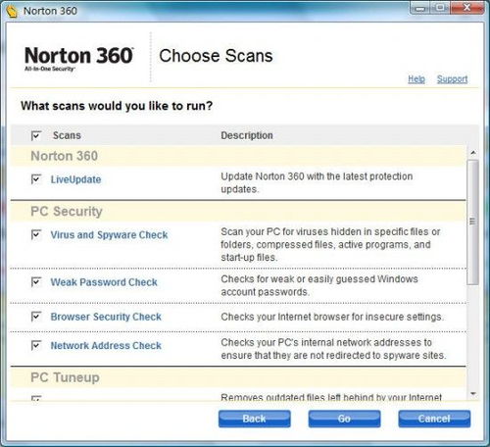Click the PC Tuneup section heading
Image resolution: width=490 pixels, height=447 pixels.
pos(65,377)
